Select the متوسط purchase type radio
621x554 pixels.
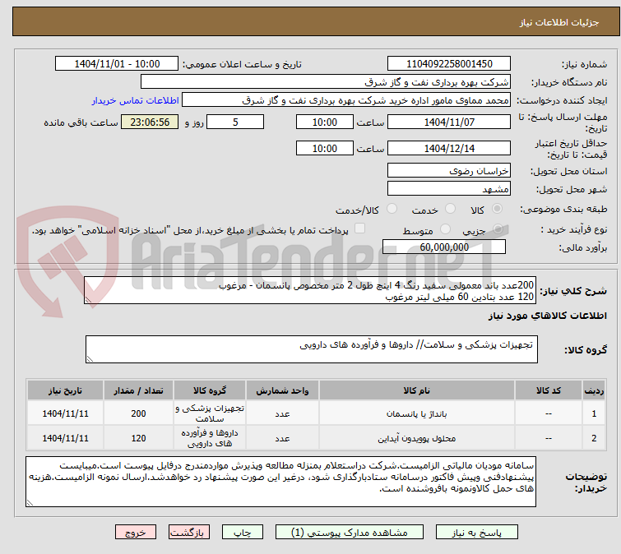(x=446, y=229)
